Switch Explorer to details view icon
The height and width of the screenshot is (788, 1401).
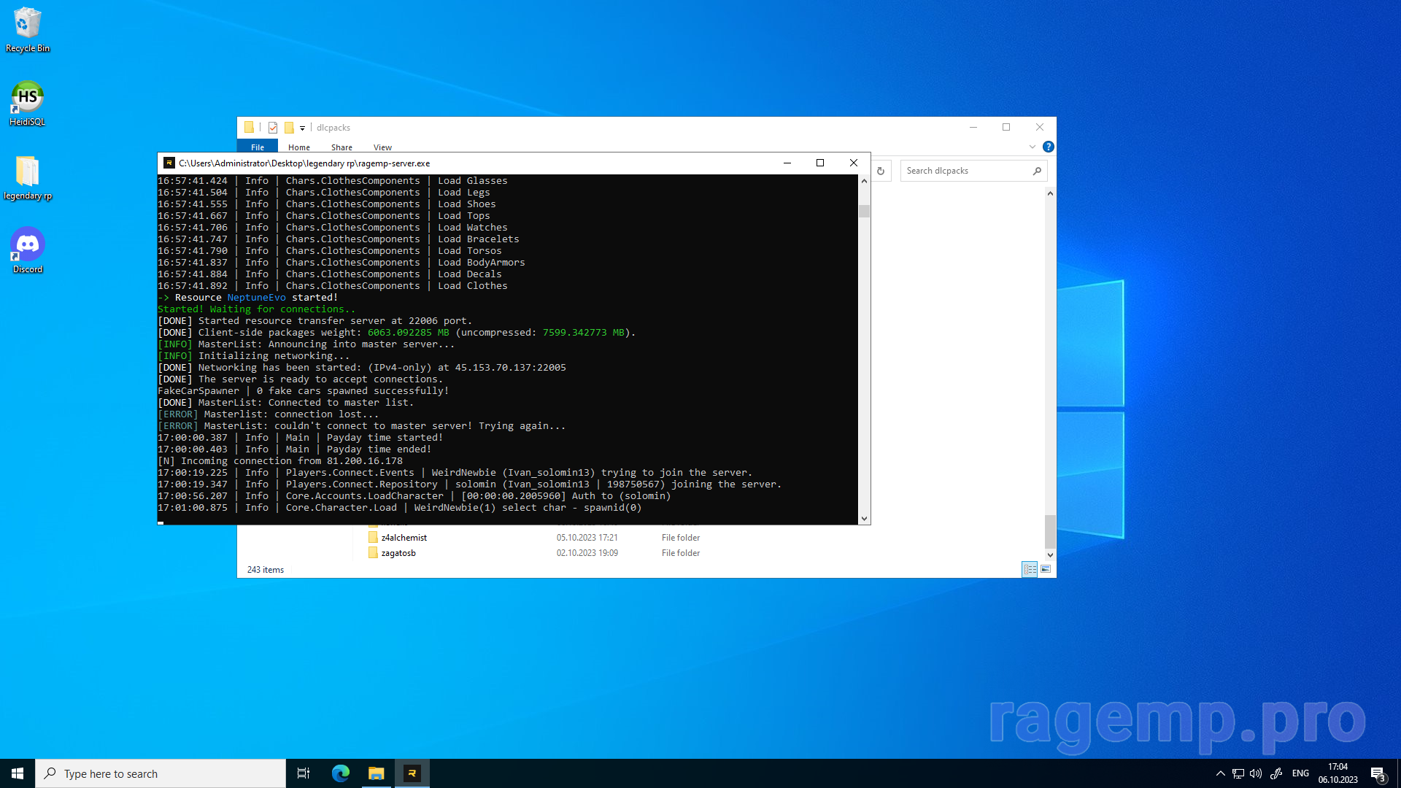pyautogui.click(x=1030, y=569)
